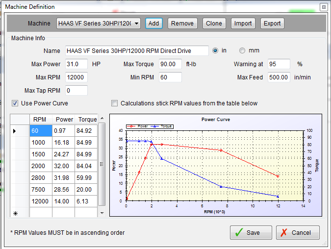This screenshot has height=249, width=331.
Task: Click the Power Curve chart title
Action: pos(216,120)
